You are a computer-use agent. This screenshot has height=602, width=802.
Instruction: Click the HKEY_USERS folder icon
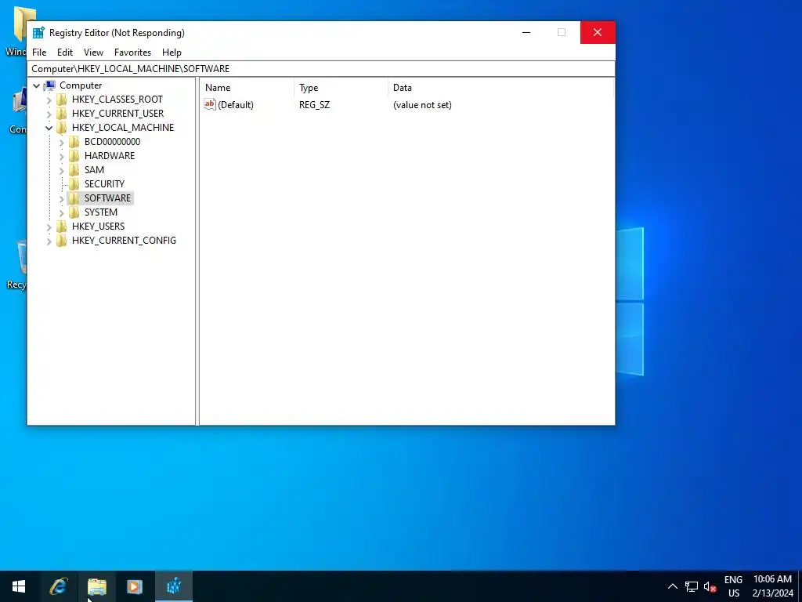tap(62, 227)
